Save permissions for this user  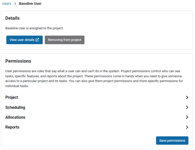(172, 141)
